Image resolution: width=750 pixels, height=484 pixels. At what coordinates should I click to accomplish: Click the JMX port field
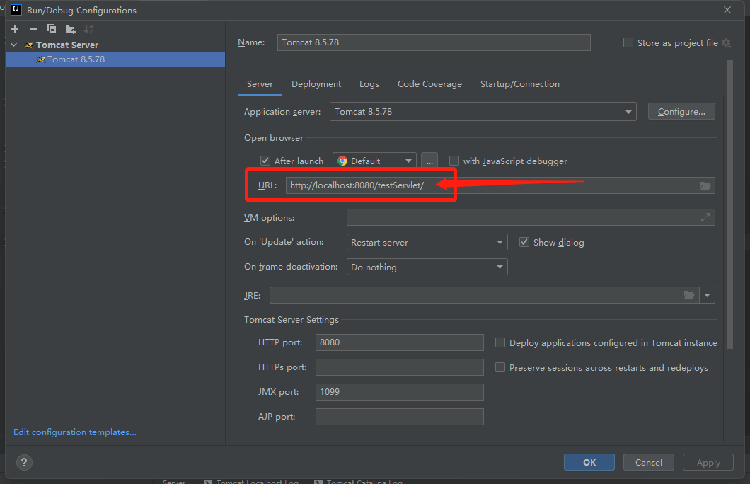point(399,392)
